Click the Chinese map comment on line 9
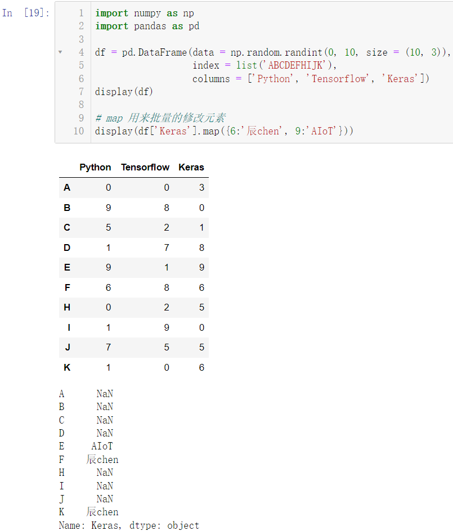 (x=160, y=118)
